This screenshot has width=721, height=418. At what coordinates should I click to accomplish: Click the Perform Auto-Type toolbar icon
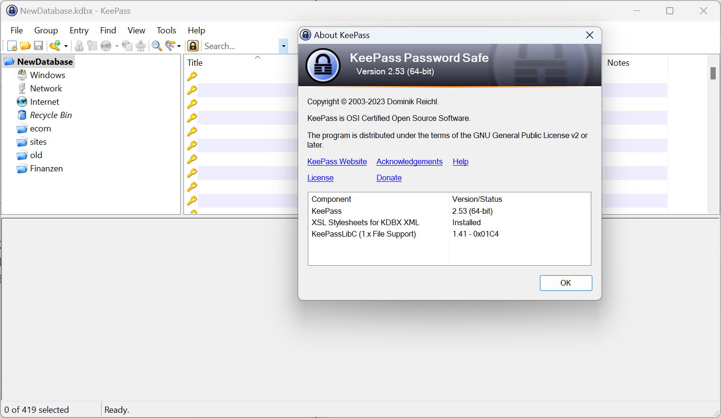[141, 46]
